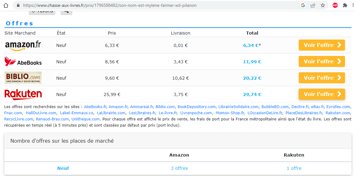
Task: Open the Amazon.fr site link
Action: (x=118, y=107)
